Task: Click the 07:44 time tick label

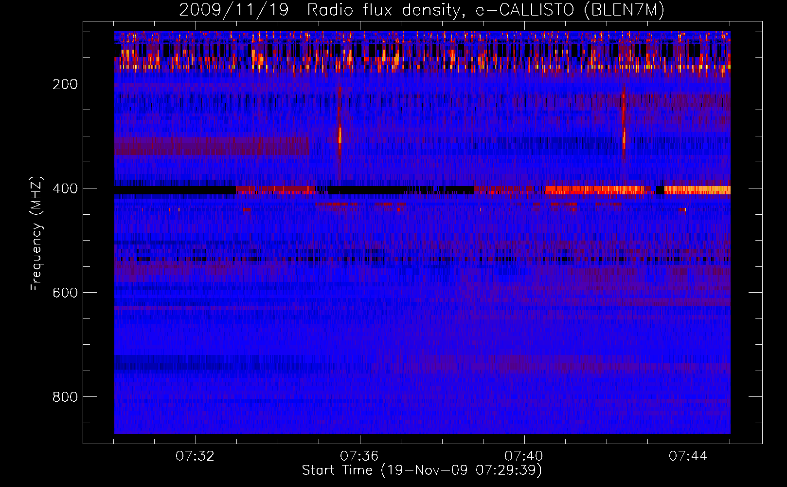Action: coord(688,456)
